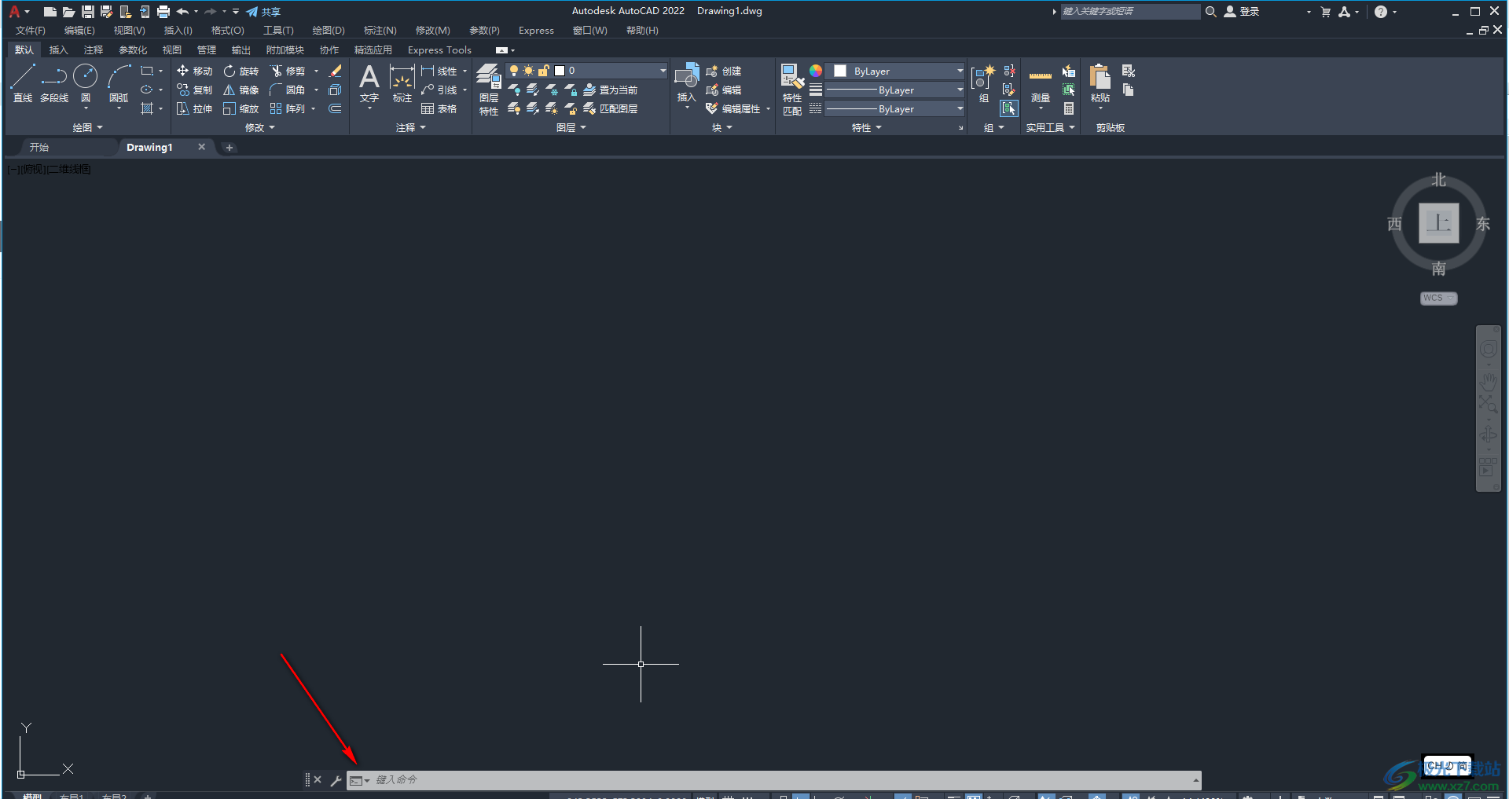The height and width of the screenshot is (799, 1509).
Task: Open the command line customize wrench
Action: click(x=336, y=780)
